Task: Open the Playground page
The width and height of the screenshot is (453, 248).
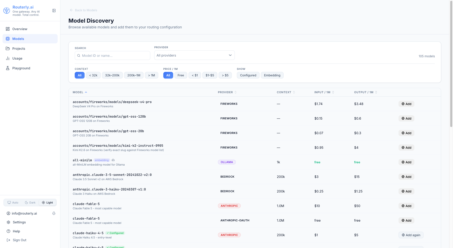Action: tap(30, 68)
